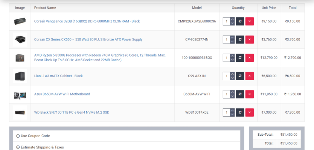Update quantity for Corsair CX550 power supply
This screenshot has height=150, width=314.
(x=240, y=39)
